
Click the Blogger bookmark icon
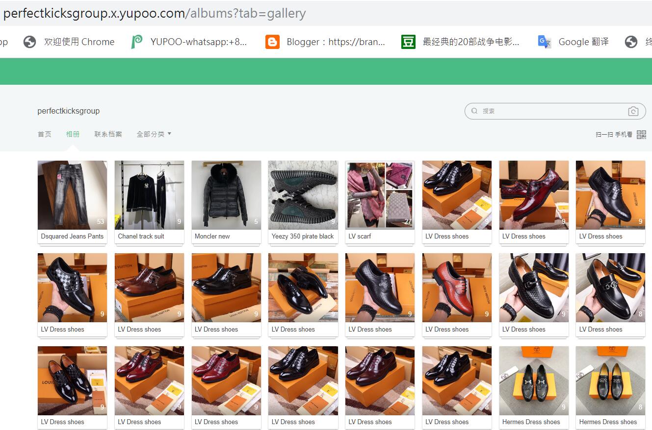coord(272,42)
